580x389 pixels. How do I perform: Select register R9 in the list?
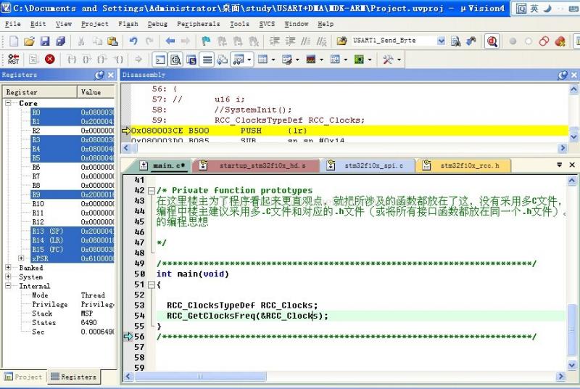[x=38, y=194]
